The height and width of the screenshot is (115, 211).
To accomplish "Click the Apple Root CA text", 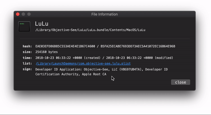I will pyautogui.click(x=94, y=74).
